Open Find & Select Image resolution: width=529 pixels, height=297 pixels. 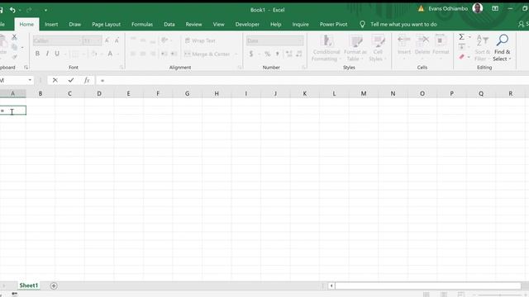pyautogui.click(x=502, y=48)
